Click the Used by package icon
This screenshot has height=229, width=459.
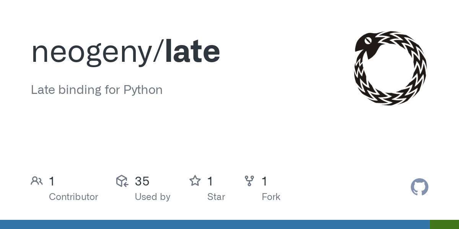click(x=122, y=181)
